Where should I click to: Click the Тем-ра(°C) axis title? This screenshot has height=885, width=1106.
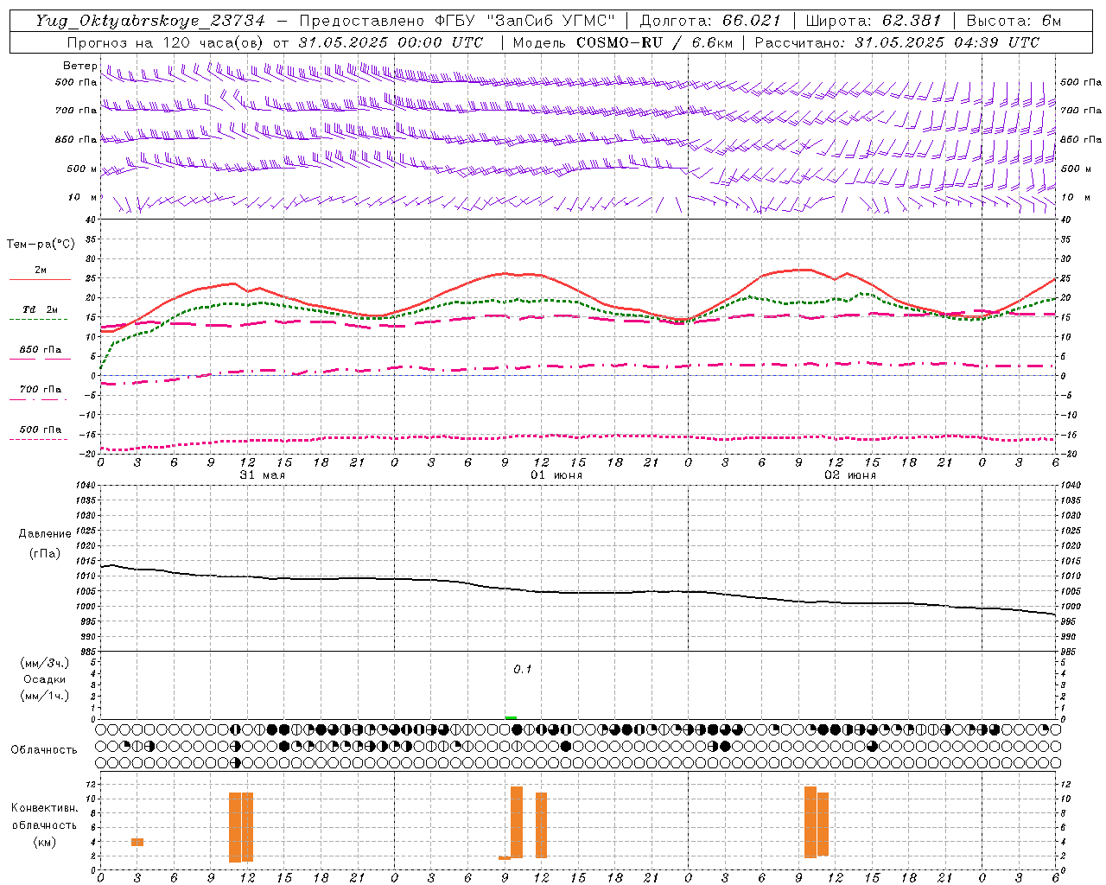pyautogui.click(x=41, y=244)
